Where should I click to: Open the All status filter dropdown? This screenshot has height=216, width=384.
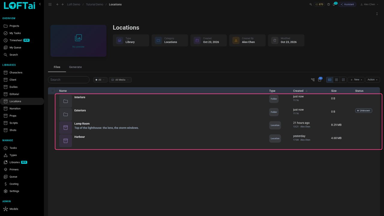coord(100,80)
